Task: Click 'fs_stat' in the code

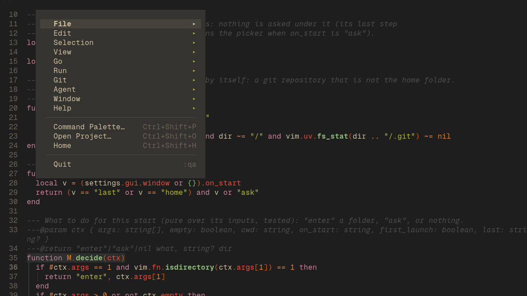Action: pos(332,136)
